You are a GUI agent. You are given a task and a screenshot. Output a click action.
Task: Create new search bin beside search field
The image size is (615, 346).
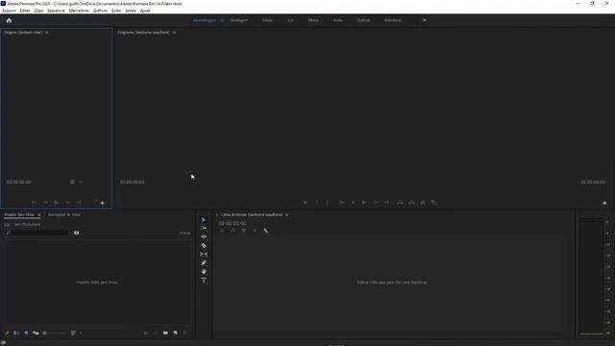[77, 233]
